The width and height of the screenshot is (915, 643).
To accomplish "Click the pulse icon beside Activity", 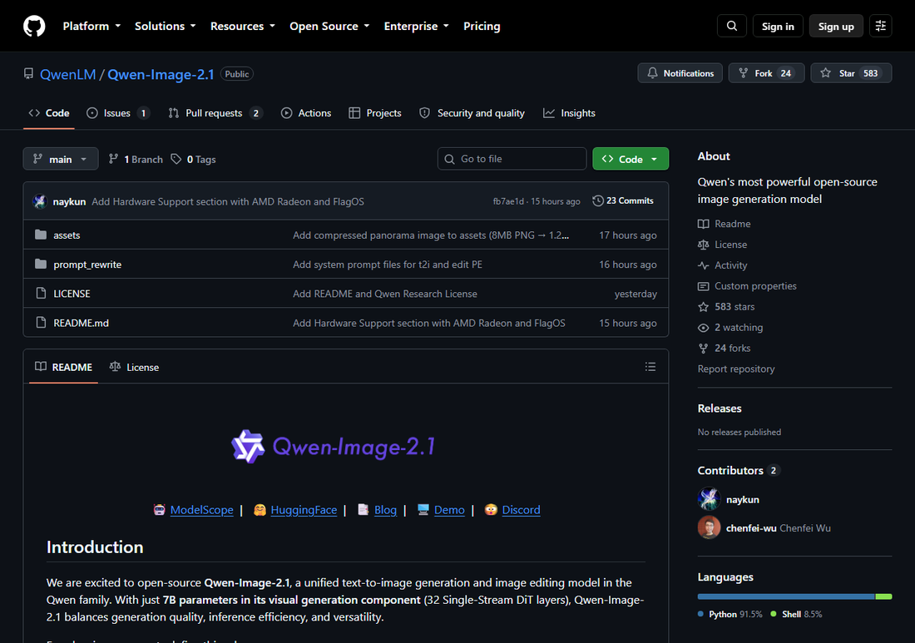I will click(703, 265).
